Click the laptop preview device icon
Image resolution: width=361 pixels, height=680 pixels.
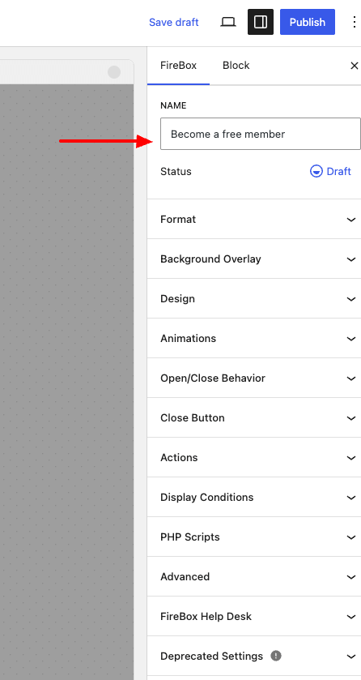tap(228, 22)
